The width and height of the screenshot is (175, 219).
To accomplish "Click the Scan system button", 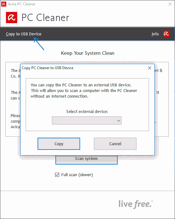I will [86, 160].
